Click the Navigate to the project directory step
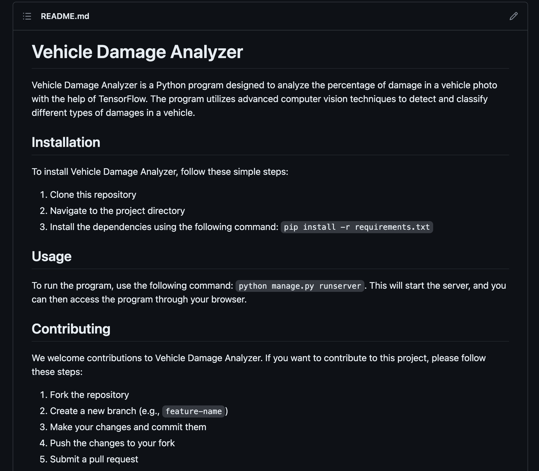Image resolution: width=539 pixels, height=471 pixels. pyautogui.click(x=117, y=211)
